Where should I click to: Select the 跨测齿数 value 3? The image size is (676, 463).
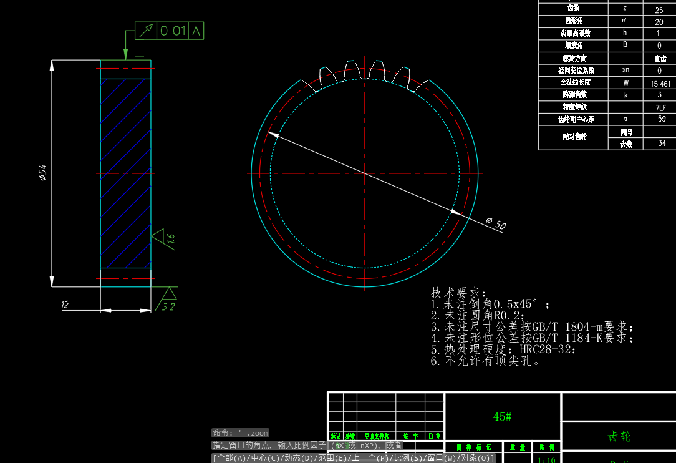(x=659, y=94)
